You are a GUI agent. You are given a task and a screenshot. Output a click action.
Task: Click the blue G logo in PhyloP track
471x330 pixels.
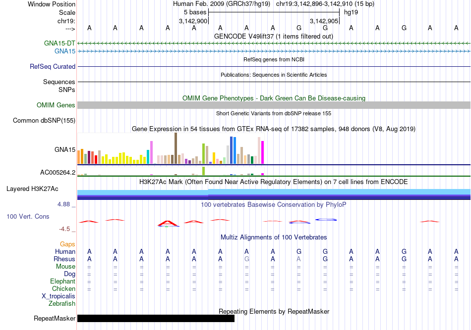tap(326, 220)
